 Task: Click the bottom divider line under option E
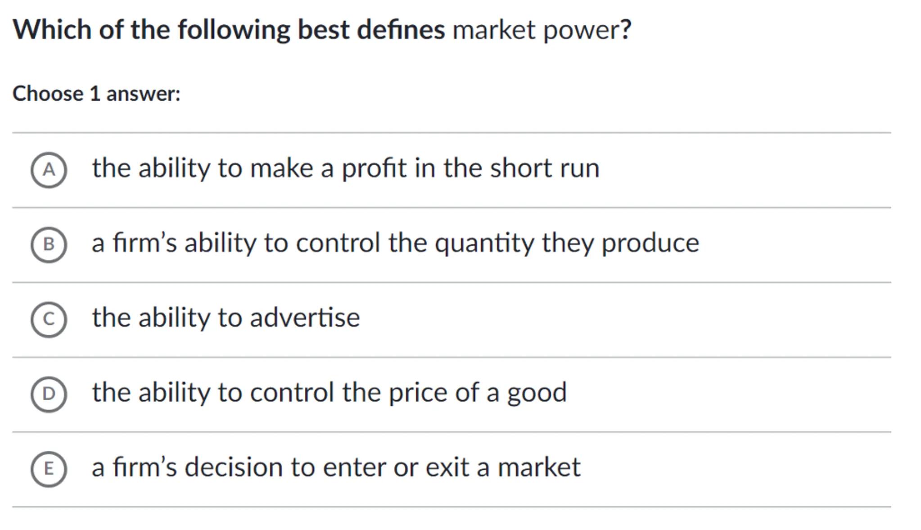pos(451,507)
